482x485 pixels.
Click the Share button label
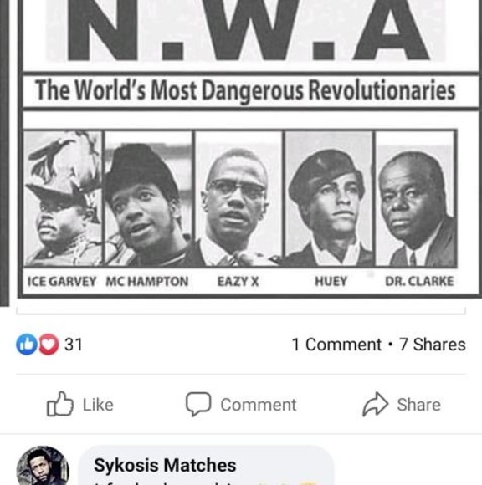point(419,405)
